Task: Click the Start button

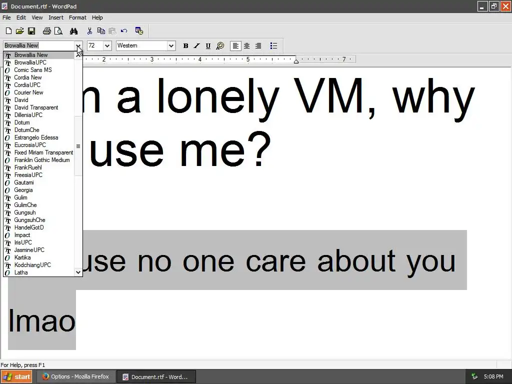Action: point(16,377)
